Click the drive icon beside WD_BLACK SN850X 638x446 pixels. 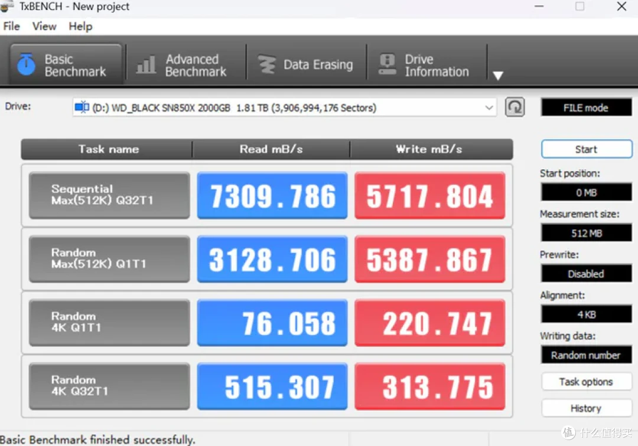point(82,107)
